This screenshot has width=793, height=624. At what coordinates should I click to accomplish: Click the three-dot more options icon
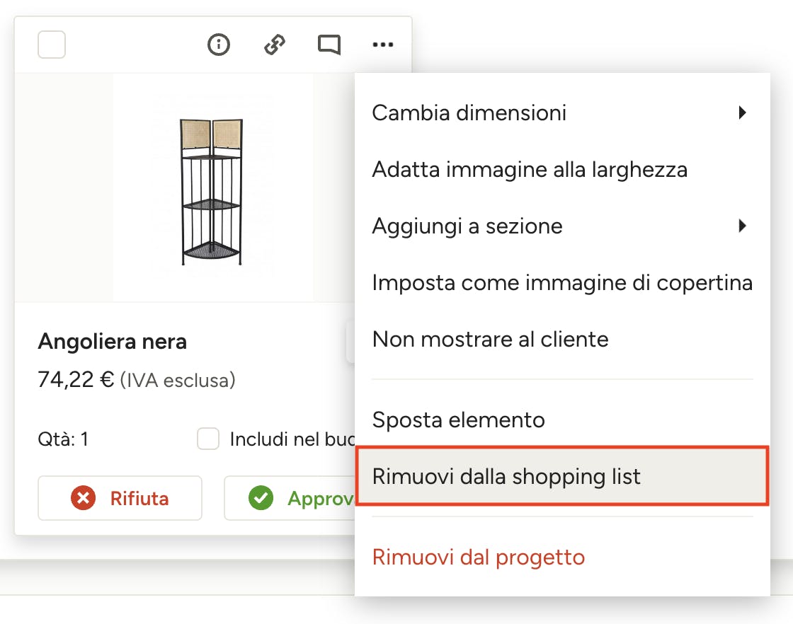tap(383, 45)
